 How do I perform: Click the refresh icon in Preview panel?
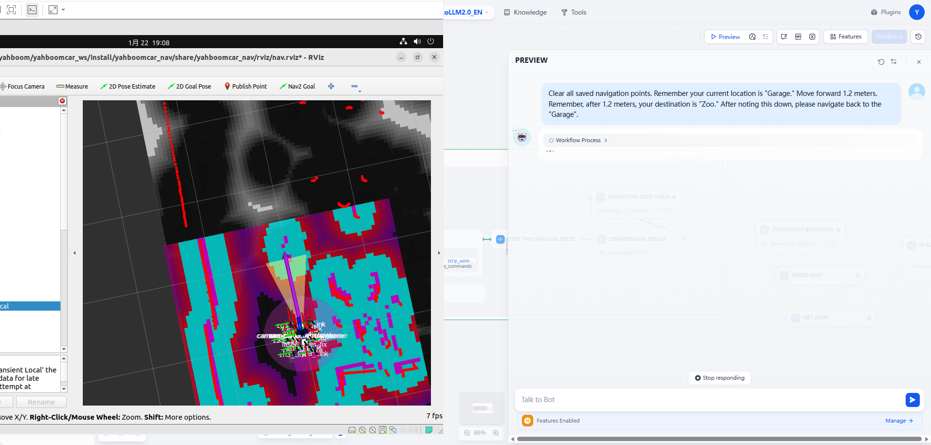pos(881,62)
